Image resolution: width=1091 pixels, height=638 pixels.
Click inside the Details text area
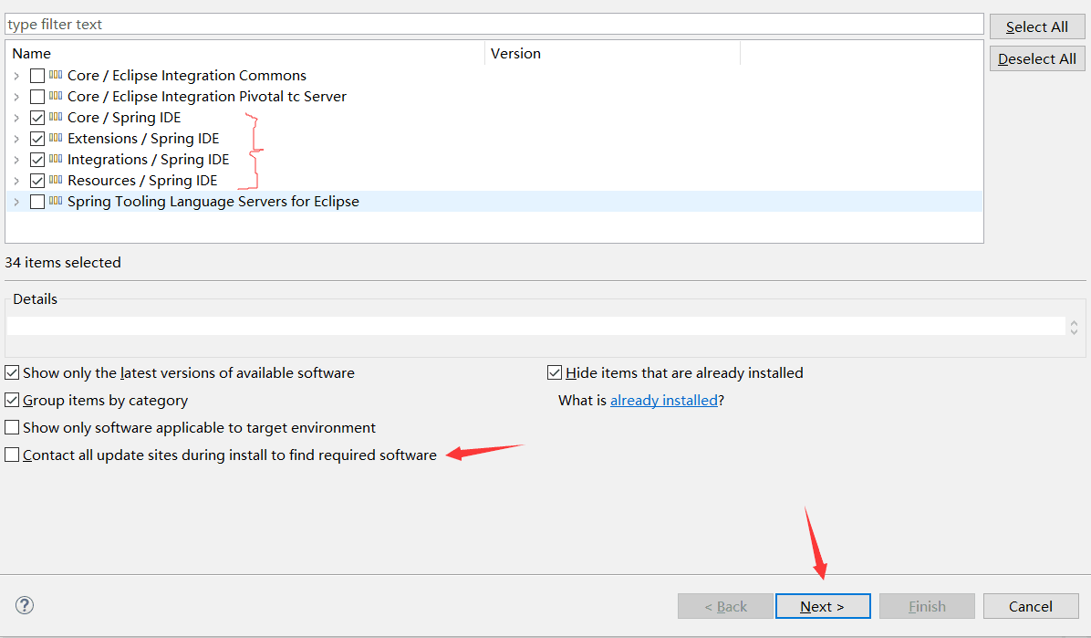pos(535,326)
